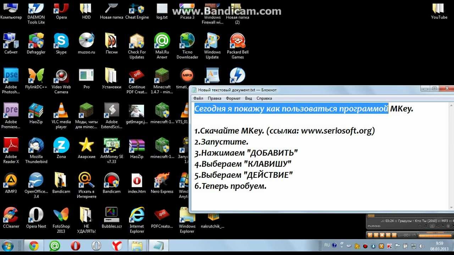Open the Искать в Интернете shortcut
Image resolution: width=454 pixels, height=255 pixels.
click(x=87, y=185)
